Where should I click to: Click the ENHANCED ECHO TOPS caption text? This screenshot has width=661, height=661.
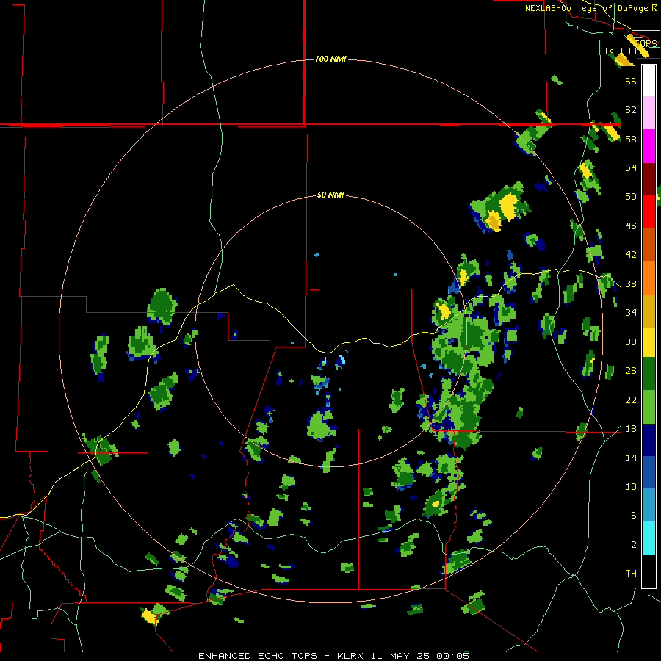pos(258,656)
